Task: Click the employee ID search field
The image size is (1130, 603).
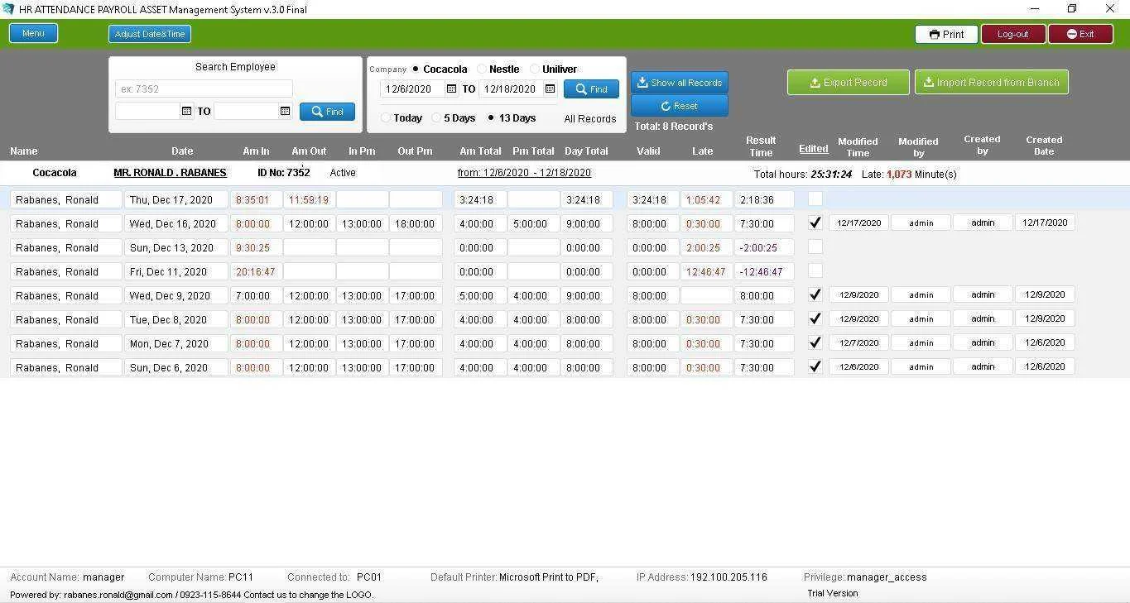Action: click(204, 89)
